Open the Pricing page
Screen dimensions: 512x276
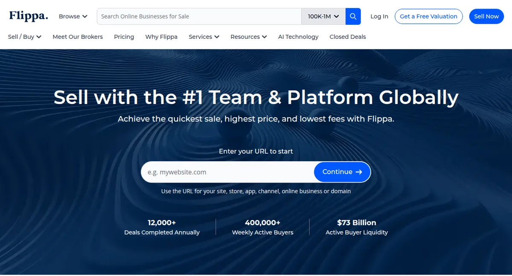[x=124, y=37]
